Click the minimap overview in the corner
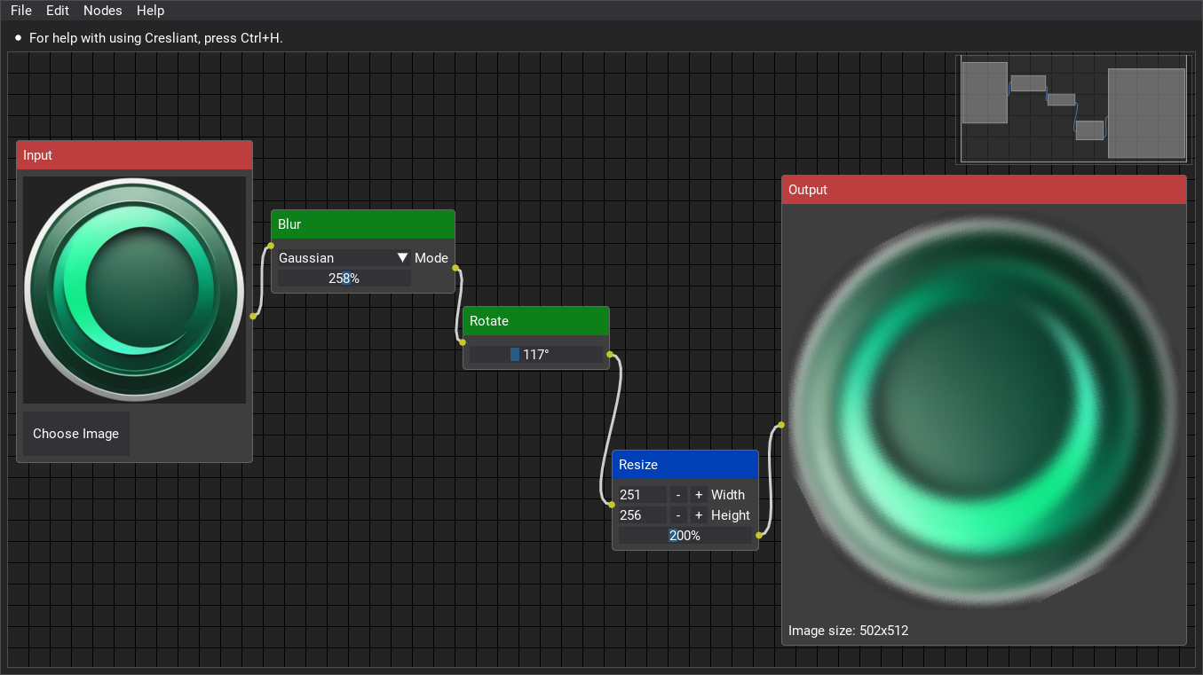Image resolution: width=1203 pixels, height=675 pixels. (1072, 109)
